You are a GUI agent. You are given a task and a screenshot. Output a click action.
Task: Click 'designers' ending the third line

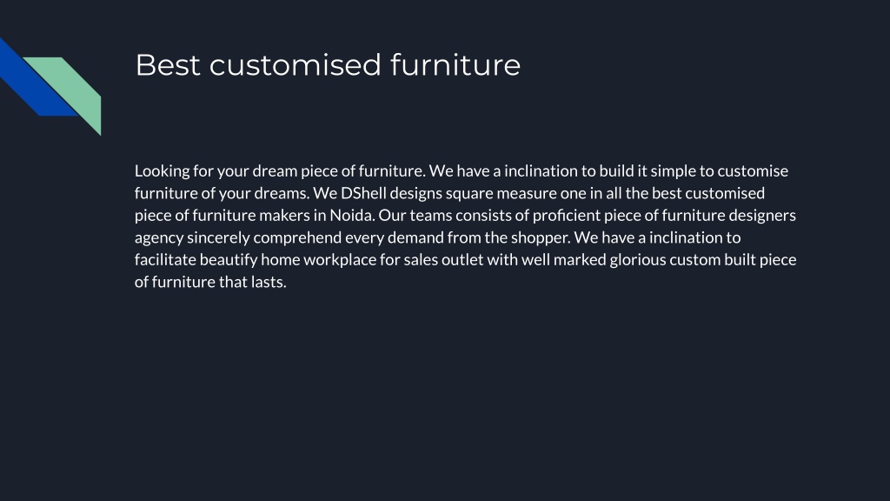click(762, 216)
